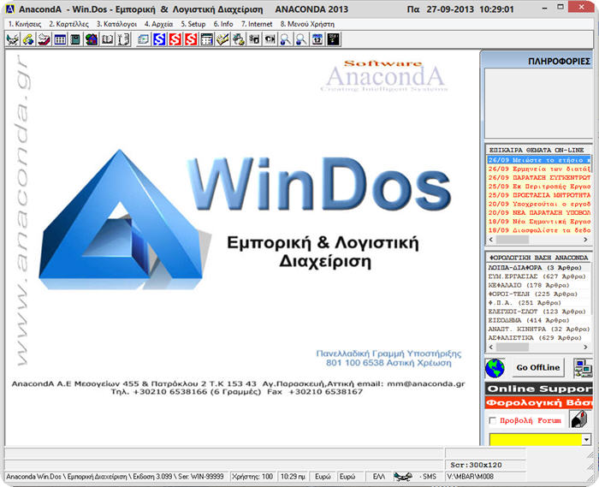Image resolution: width=599 pixels, height=487 pixels.
Task: Click the black 'CH' toolbar icon
Action: point(270,39)
